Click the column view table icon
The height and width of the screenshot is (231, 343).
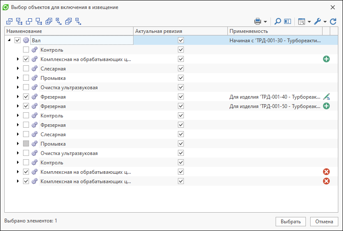[x=302, y=21]
